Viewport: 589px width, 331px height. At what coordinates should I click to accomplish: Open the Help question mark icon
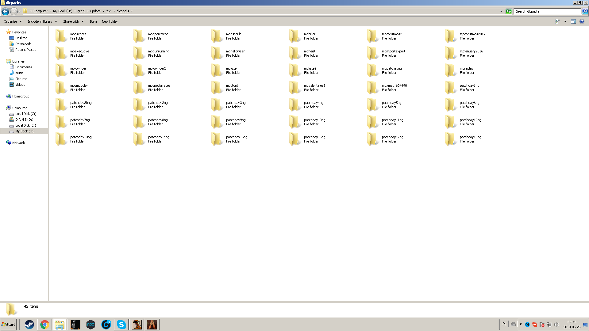click(x=582, y=21)
